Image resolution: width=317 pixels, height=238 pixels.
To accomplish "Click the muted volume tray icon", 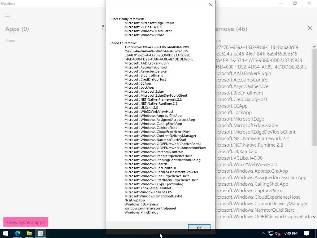I will coord(278,234).
